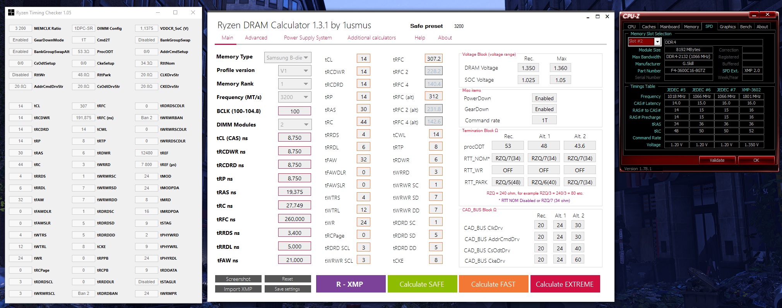Click the tRAS ns input field
The width and height of the screenshot is (782, 308).
coord(294,192)
